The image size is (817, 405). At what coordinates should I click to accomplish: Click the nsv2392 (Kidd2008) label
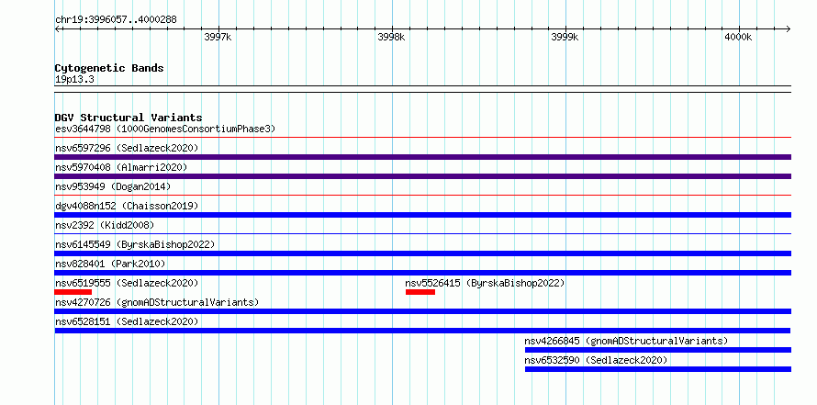[105, 225]
